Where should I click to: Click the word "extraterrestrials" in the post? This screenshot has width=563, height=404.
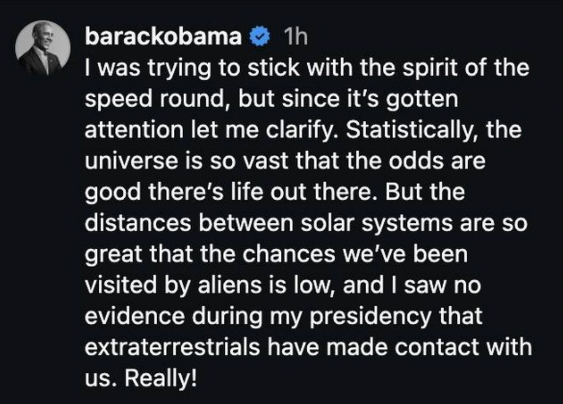coord(172,347)
